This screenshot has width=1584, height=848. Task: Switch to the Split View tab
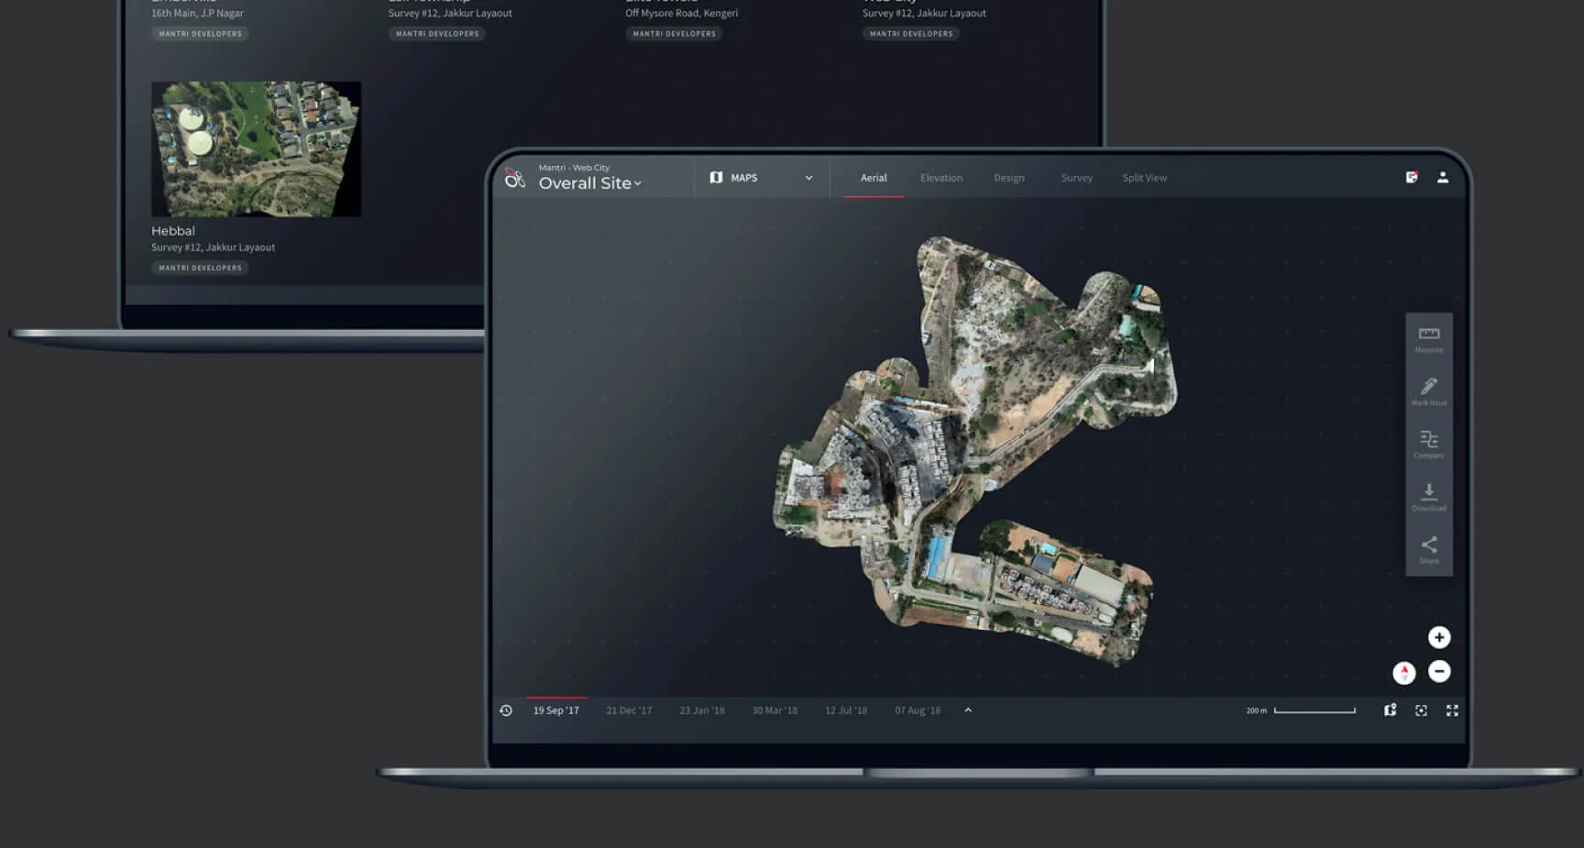pos(1145,178)
